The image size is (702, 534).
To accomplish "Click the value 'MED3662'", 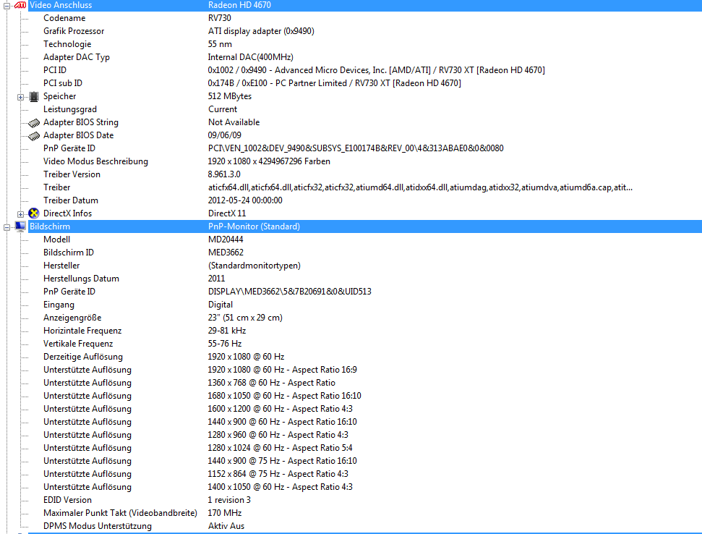I will [x=226, y=253].
